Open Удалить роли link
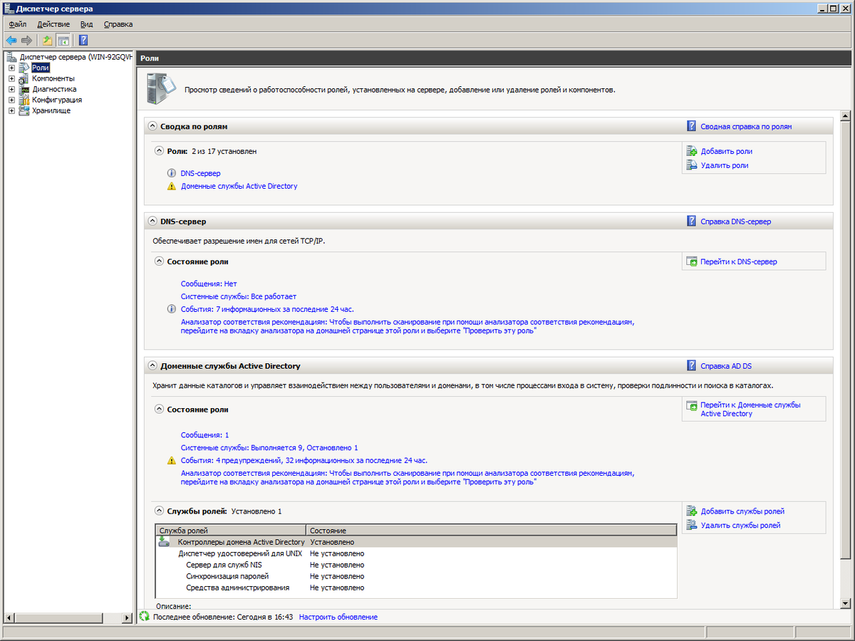The height and width of the screenshot is (641, 855). pos(724,165)
